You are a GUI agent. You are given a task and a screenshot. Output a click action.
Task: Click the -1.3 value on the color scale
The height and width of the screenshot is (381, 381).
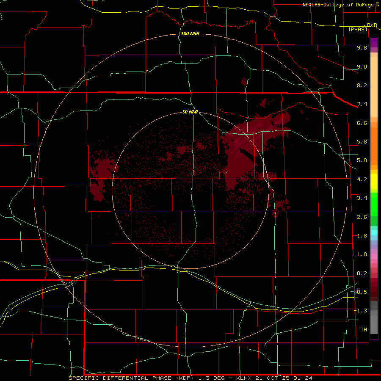coord(360,311)
